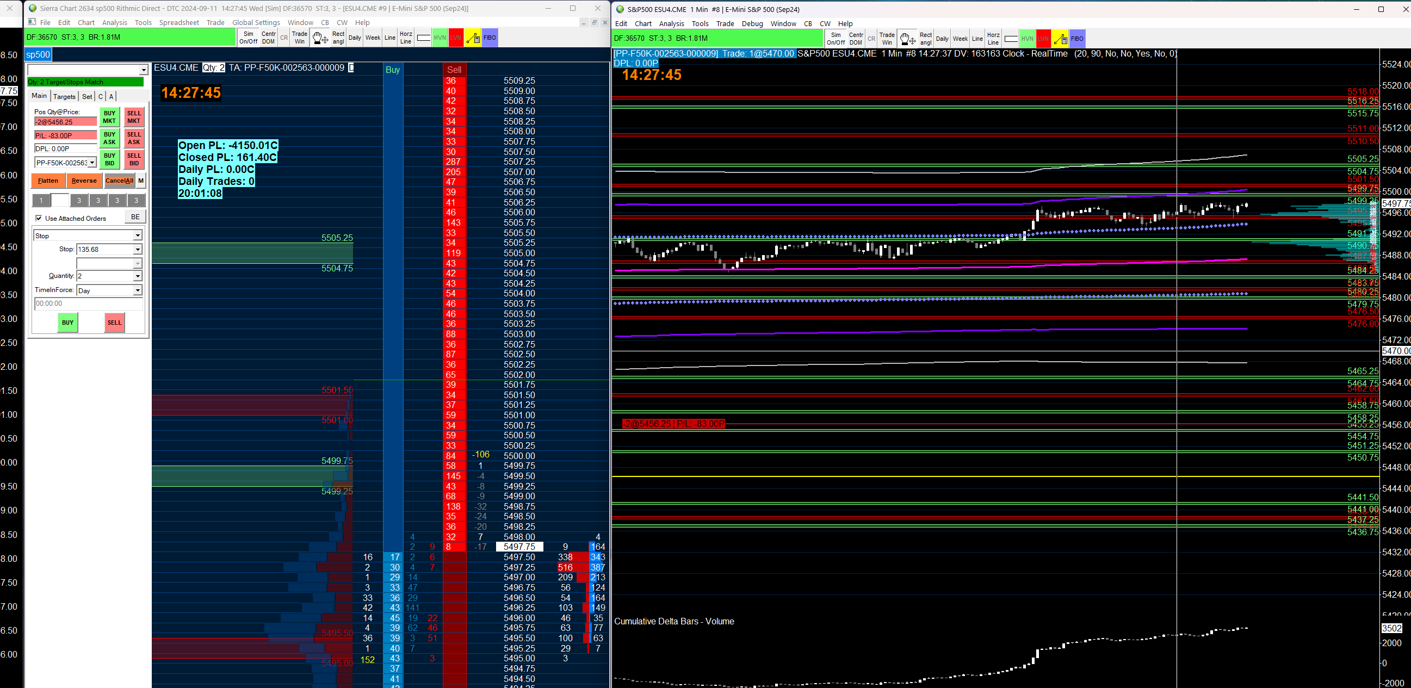Expand the TimeInForce Day dropdown
Viewport: 1411px width, 688px height.
138,290
